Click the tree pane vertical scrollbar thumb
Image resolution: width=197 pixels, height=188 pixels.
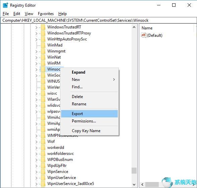134,171
